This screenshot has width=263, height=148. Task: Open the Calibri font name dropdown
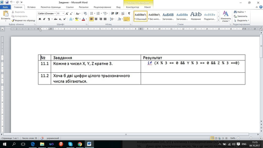[47, 14]
